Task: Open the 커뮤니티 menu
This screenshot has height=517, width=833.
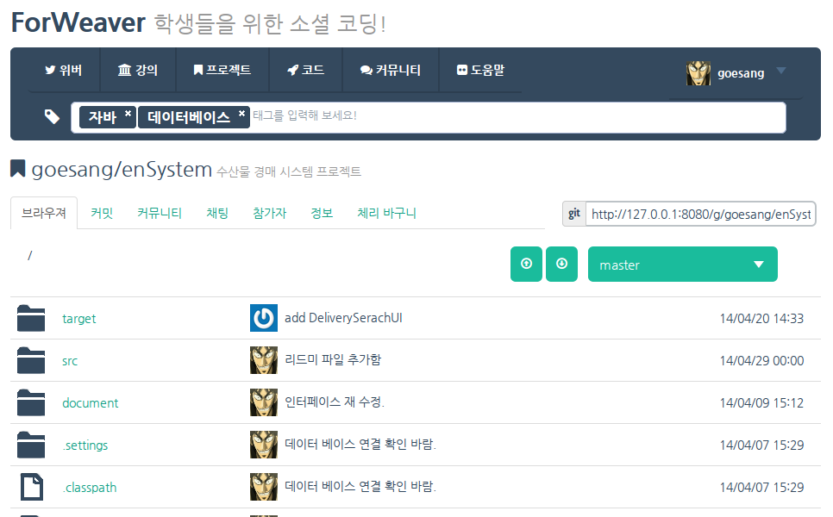Action: click(x=391, y=70)
